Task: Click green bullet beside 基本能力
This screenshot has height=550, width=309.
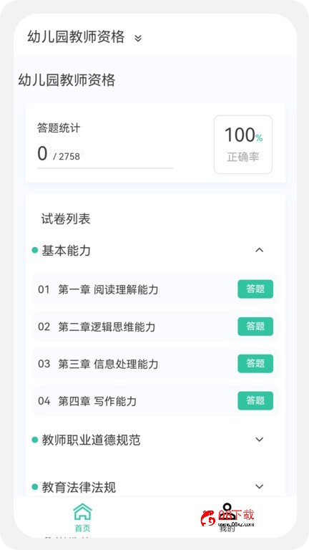Action: [34, 250]
